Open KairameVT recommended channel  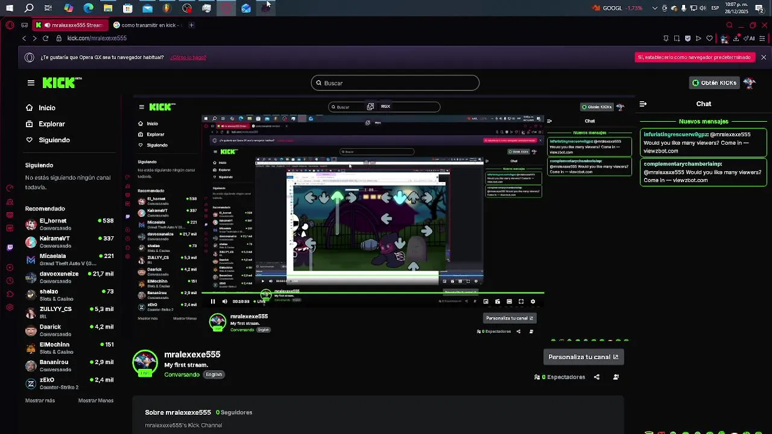69,242
